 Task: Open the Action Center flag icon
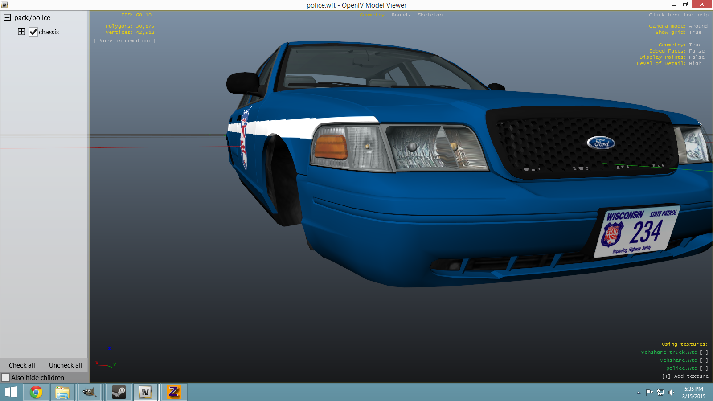(649, 393)
